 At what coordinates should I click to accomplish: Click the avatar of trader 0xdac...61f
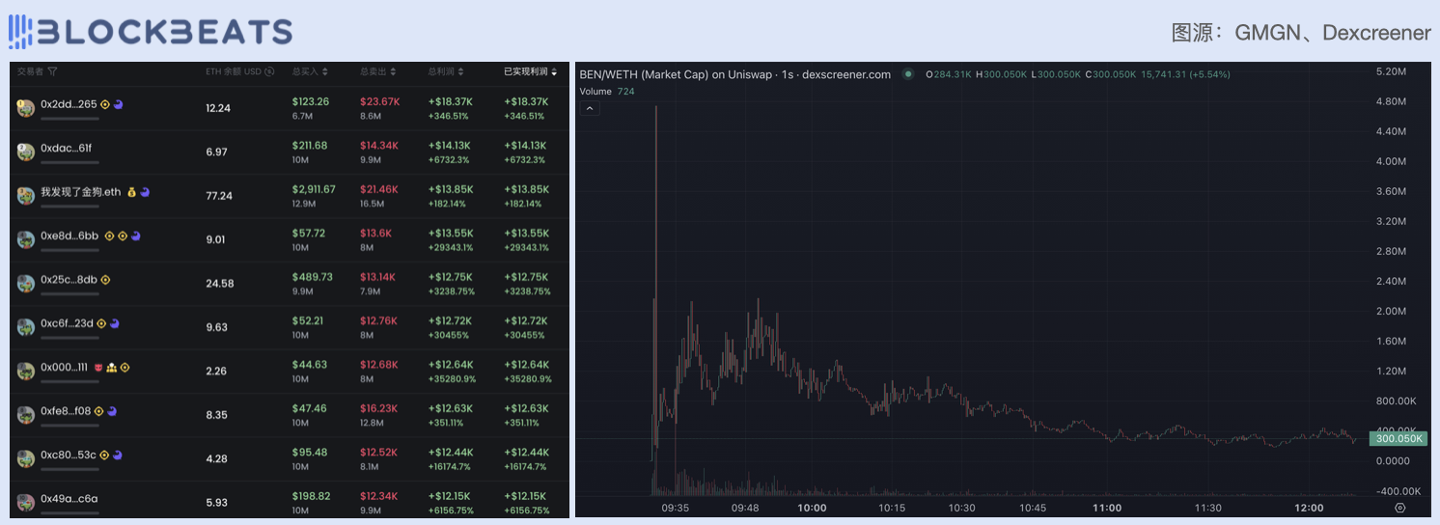tap(26, 152)
